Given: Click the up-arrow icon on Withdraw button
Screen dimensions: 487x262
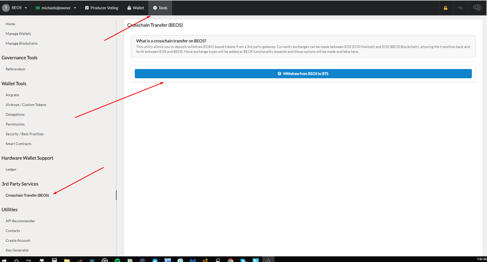Looking at the screenshot, I should coord(280,74).
